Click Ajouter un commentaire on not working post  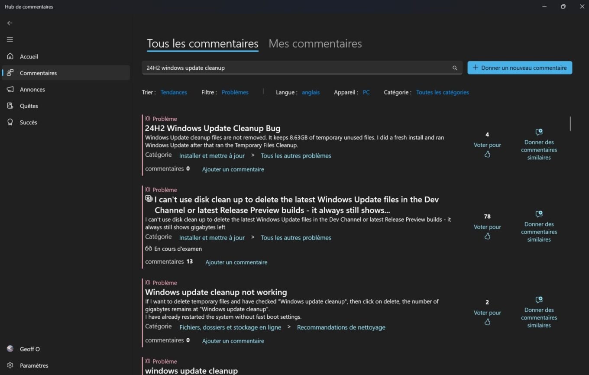click(x=233, y=341)
